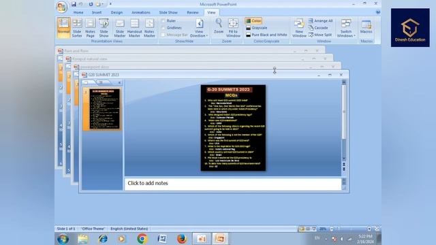Click the zoom percentage in status bar
The height and width of the screenshot is (245, 436).
(322, 229)
